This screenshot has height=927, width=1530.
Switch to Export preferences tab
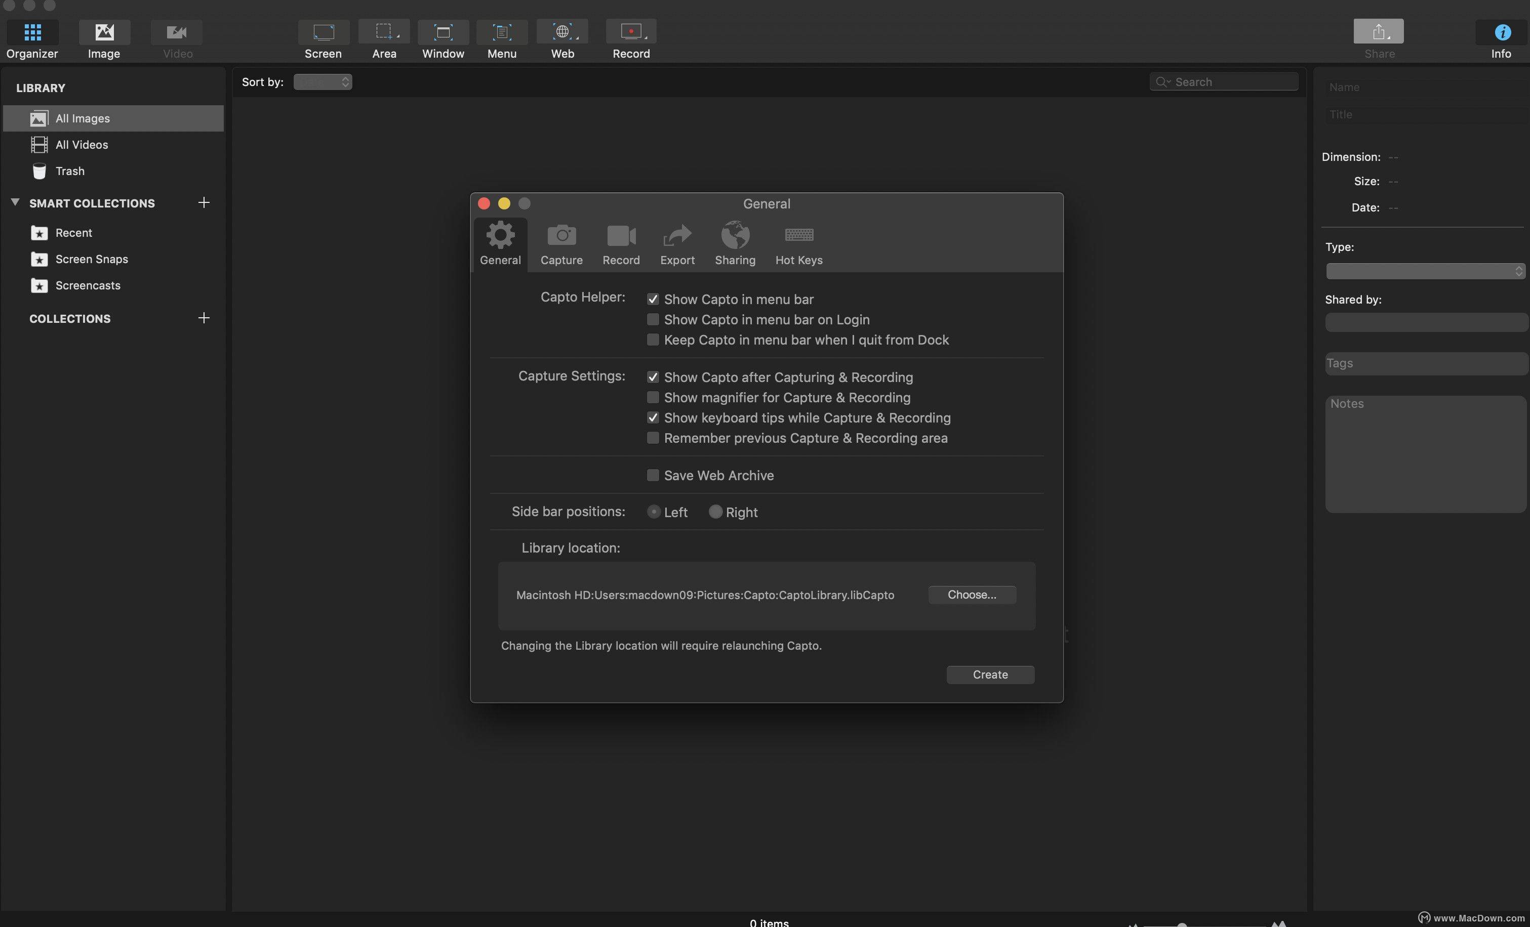pyautogui.click(x=677, y=244)
